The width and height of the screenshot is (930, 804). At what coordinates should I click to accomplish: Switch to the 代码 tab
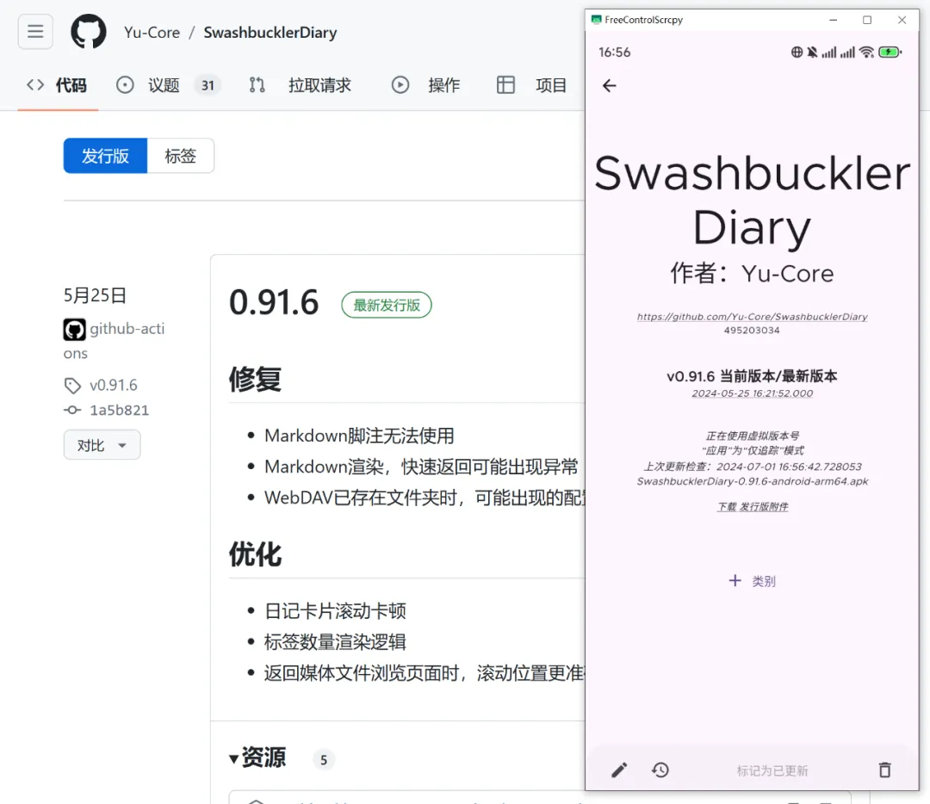58,85
